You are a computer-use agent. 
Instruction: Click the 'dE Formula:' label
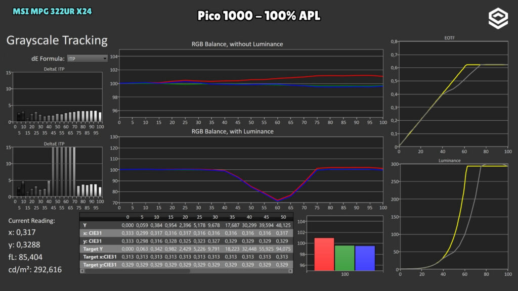48,59
